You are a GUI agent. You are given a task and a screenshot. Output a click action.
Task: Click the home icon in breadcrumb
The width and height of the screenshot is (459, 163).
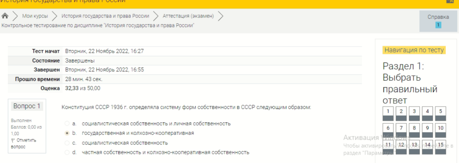point(5,16)
